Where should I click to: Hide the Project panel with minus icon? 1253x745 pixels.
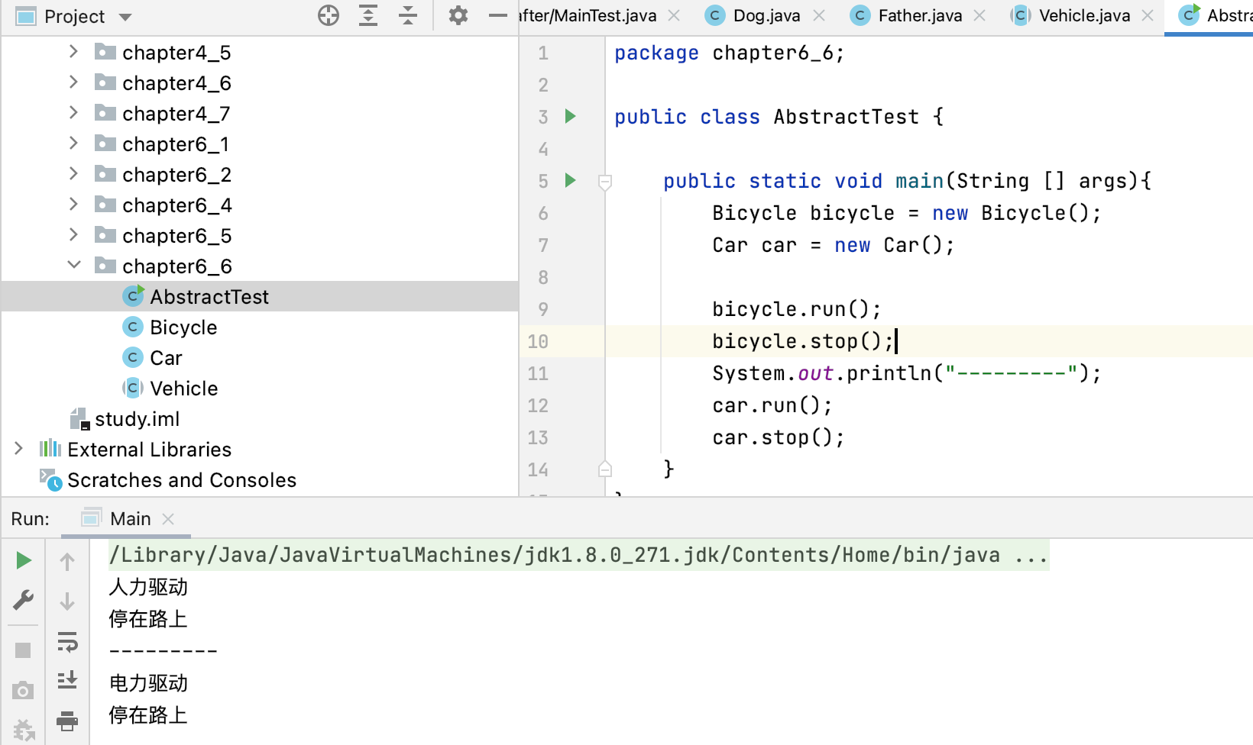pyautogui.click(x=498, y=15)
